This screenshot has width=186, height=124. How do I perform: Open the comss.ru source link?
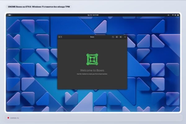[15, 118]
